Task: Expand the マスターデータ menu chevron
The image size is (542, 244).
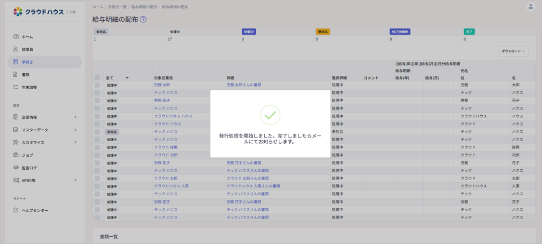Action: [75, 130]
